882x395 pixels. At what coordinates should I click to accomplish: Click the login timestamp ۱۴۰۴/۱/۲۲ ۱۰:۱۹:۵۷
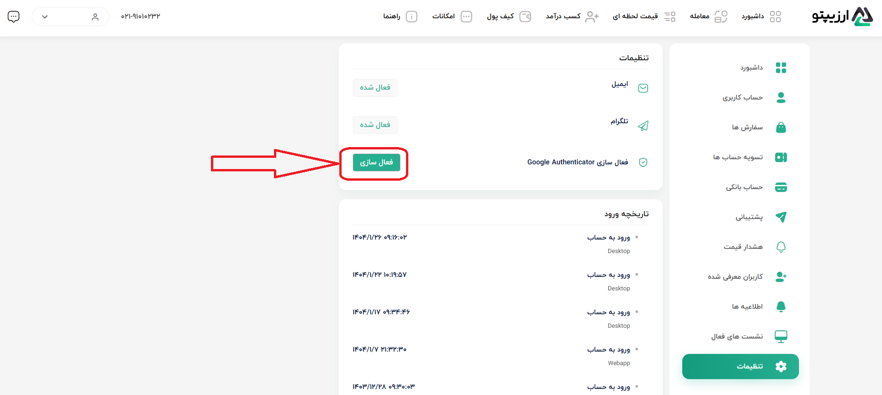379,275
